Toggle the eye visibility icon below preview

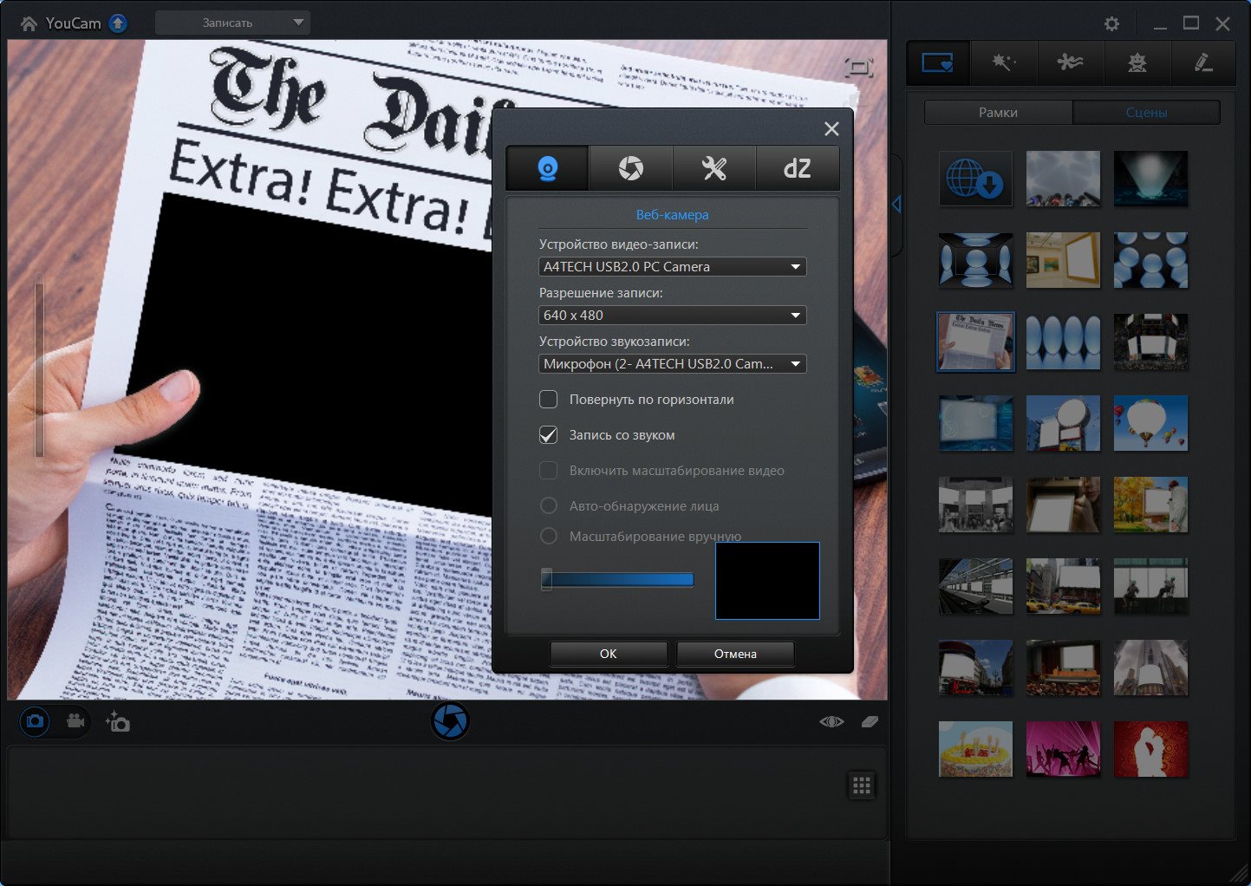tap(831, 721)
